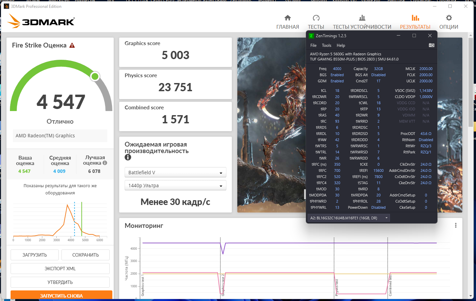Click the Physics test marker in monitoring chart
Screen dimensions: 476x301
pos(337,287)
